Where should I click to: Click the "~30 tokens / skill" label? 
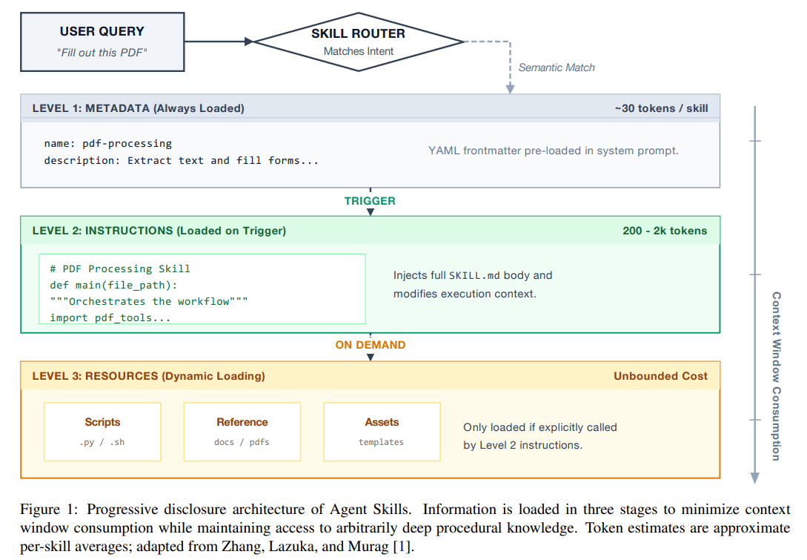661,108
